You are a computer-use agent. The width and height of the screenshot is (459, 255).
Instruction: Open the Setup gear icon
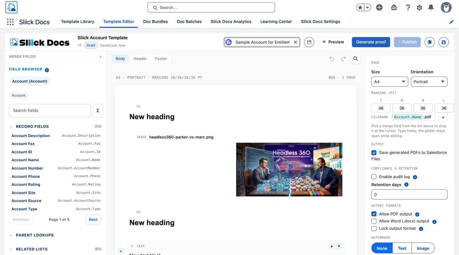pos(420,7)
